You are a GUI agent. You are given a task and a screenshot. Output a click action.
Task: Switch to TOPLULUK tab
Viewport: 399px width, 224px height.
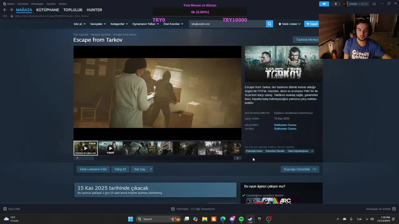(73, 10)
